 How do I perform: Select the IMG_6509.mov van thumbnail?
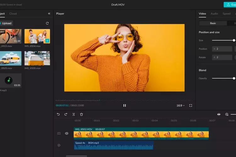pos(37,58)
